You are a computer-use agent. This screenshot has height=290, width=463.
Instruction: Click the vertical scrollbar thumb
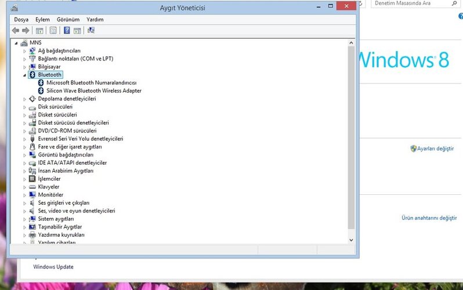coord(351,137)
